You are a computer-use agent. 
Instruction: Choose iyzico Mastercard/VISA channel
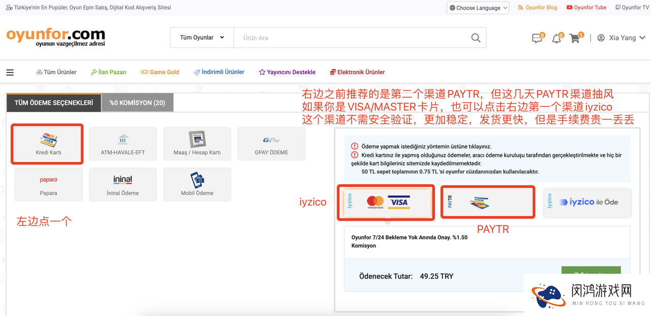[386, 203]
